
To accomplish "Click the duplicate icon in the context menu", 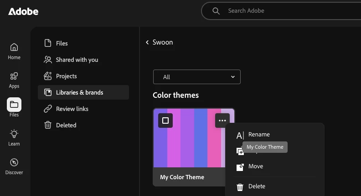I will pyautogui.click(x=240, y=151).
